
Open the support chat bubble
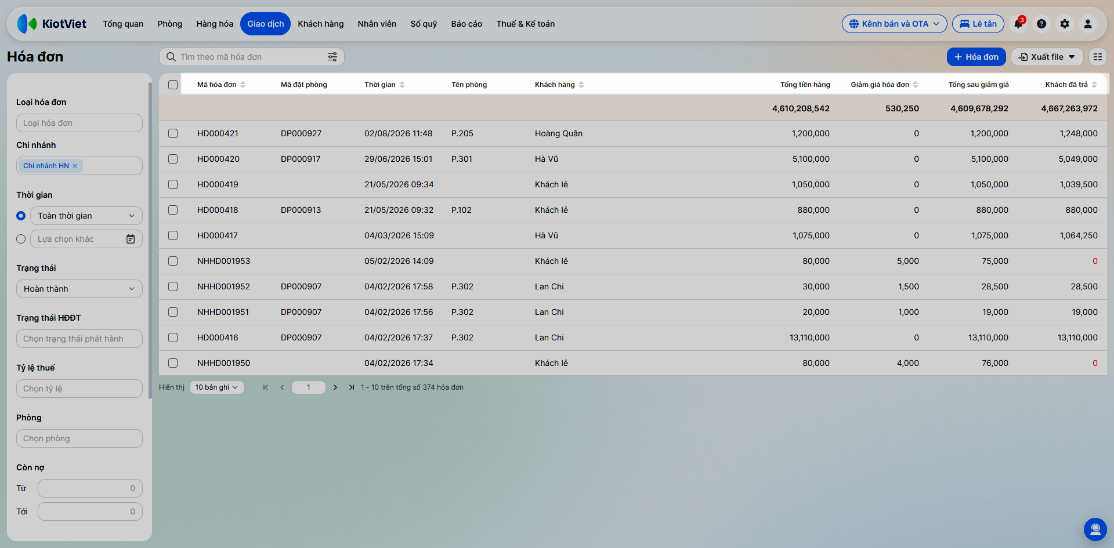pyautogui.click(x=1095, y=529)
